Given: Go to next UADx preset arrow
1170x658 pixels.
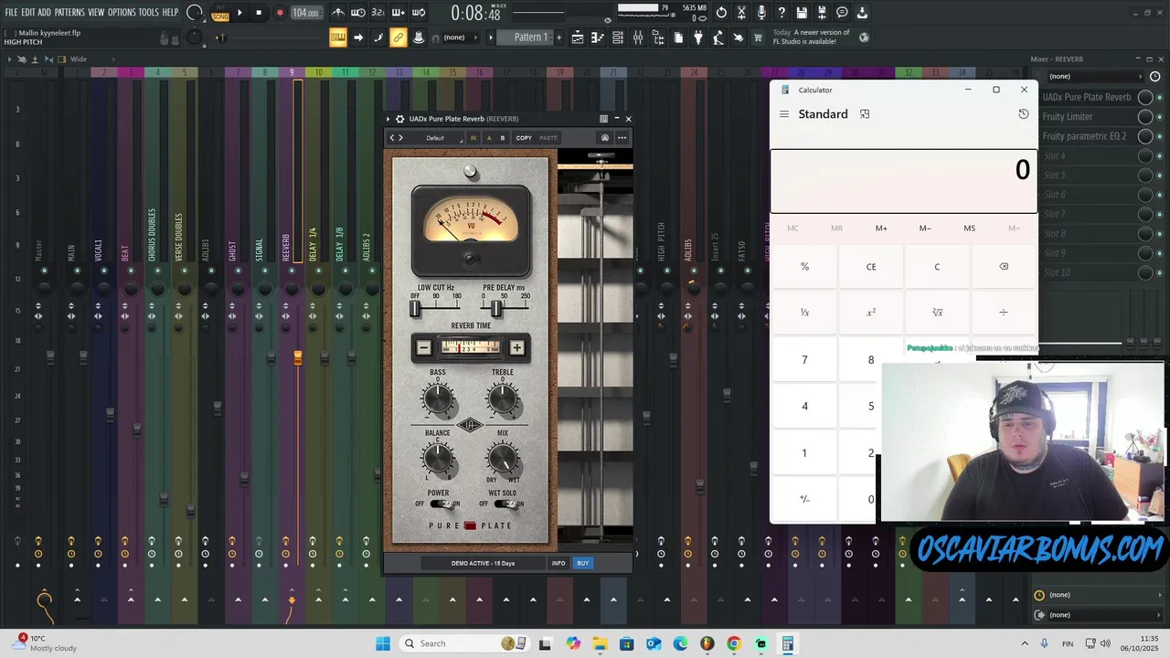Looking at the screenshot, I should click(400, 138).
